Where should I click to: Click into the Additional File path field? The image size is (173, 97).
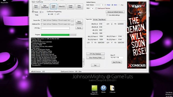(55, 24)
